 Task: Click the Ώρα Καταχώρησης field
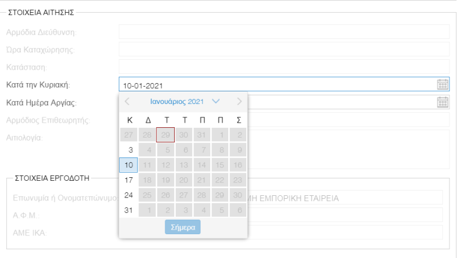[x=284, y=49]
